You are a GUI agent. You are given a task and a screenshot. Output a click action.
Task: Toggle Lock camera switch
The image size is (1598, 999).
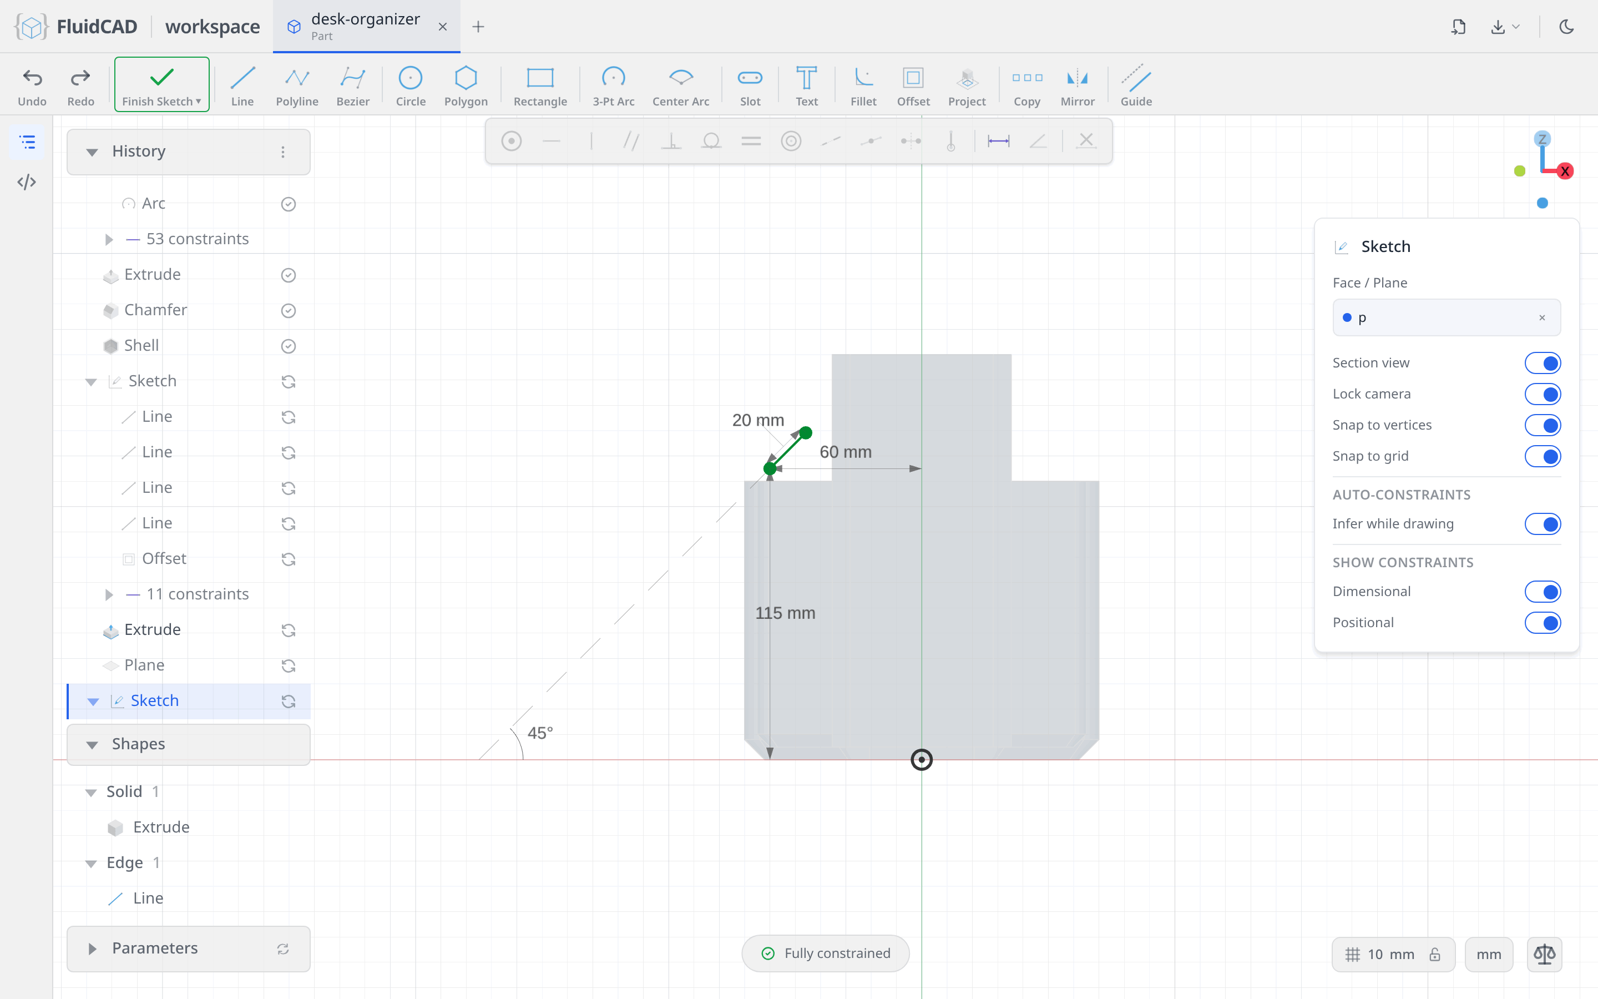coord(1542,394)
